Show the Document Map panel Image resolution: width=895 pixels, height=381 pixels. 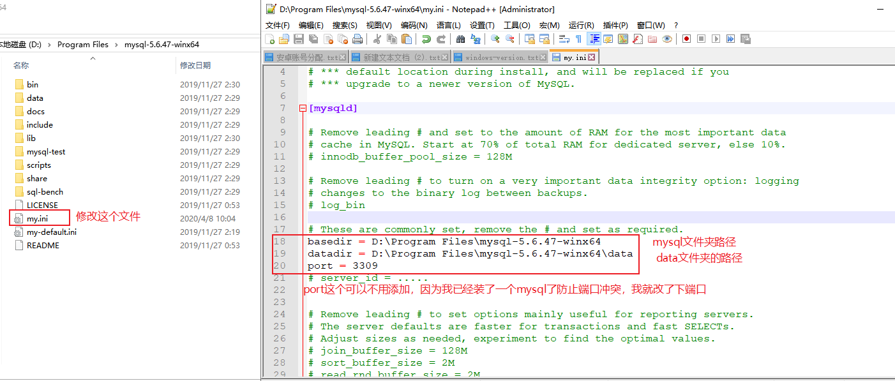[623, 39]
